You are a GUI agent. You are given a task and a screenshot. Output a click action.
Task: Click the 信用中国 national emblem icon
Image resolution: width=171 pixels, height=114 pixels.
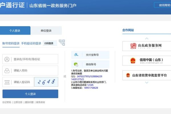133,60
